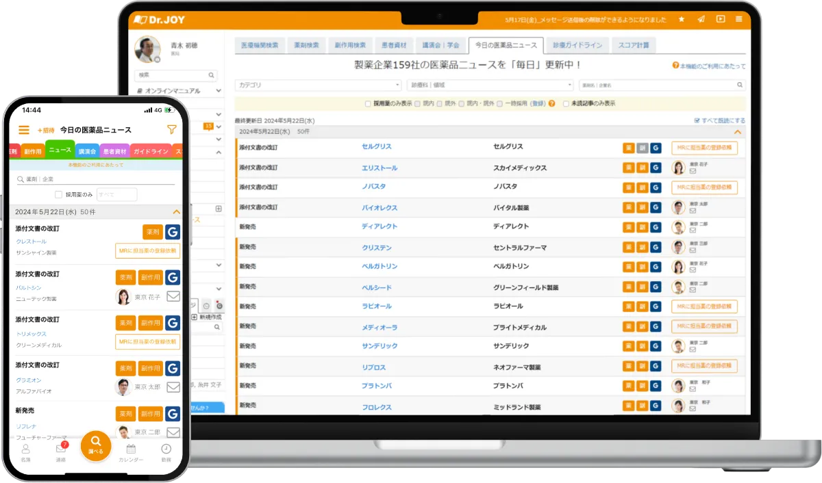Click the star icon in laptop header
The image size is (822, 483).
pyautogui.click(x=681, y=19)
